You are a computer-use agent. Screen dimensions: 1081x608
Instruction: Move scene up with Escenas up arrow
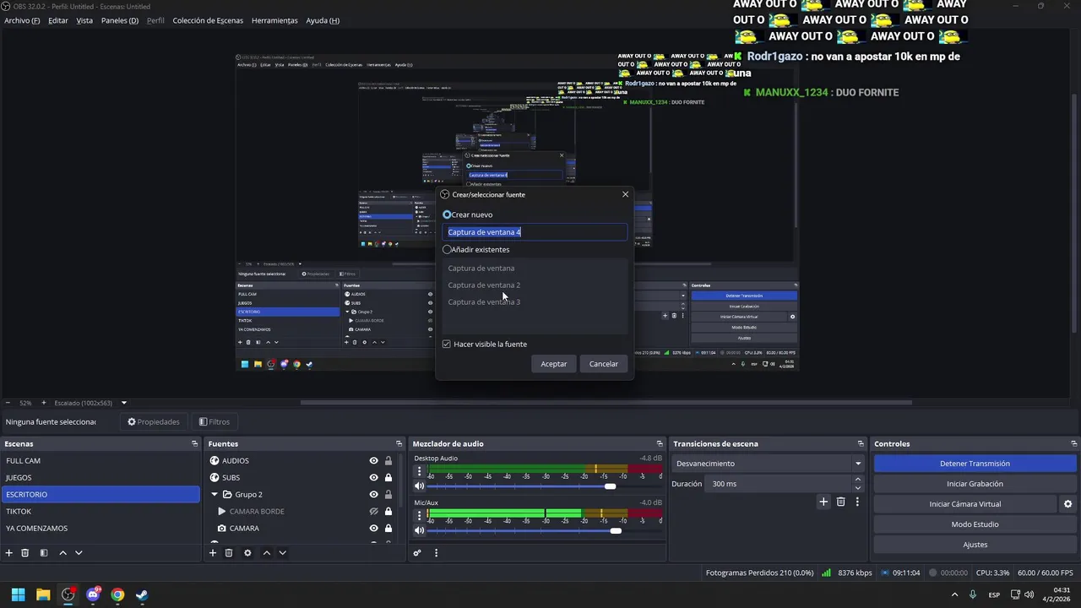coord(62,553)
